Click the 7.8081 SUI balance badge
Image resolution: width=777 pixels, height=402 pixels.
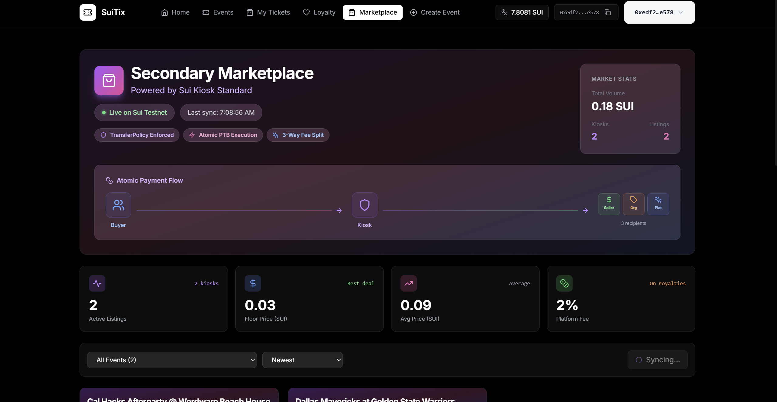tap(522, 12)
